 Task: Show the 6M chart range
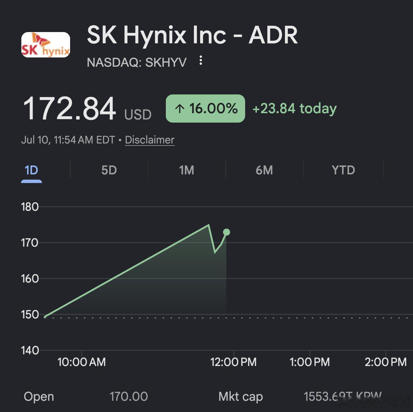click(264, 170)
